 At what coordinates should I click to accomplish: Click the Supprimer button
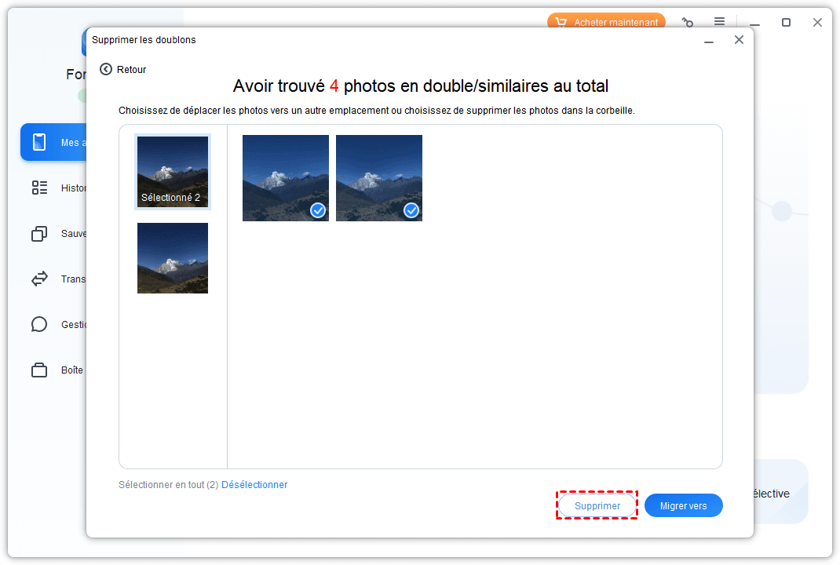(x=597, y=506)
